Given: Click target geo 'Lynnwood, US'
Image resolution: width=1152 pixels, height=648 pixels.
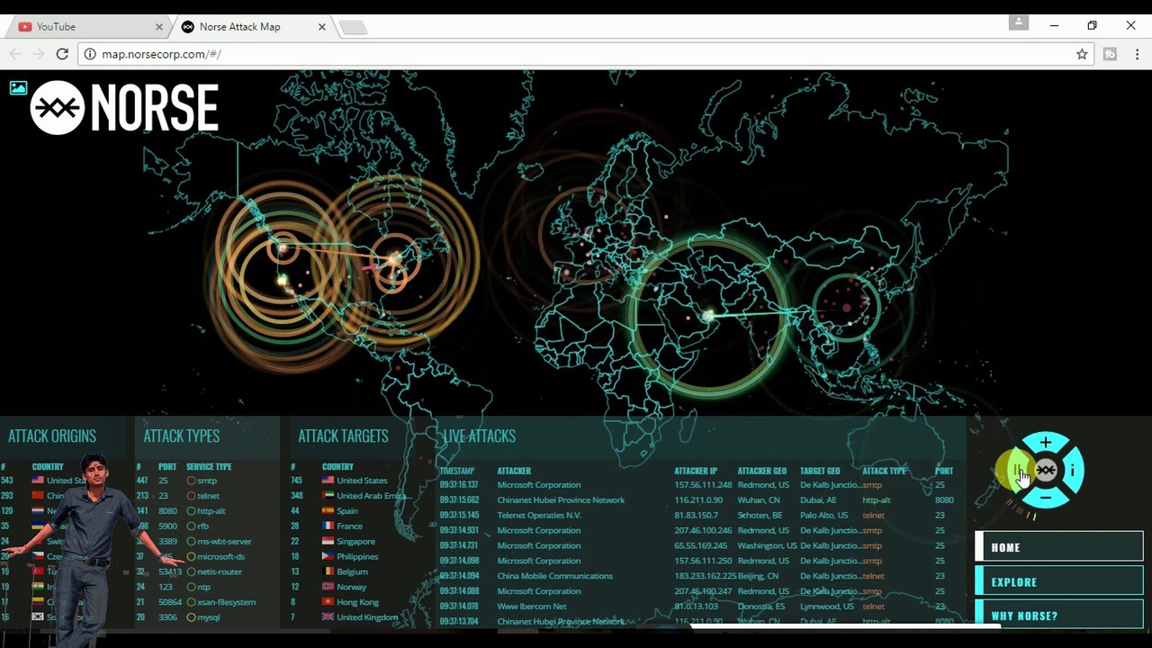Looking at the screenshot, I should point(825,607).
